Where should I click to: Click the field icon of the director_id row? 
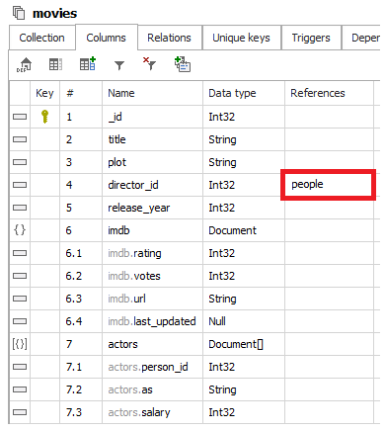point(20,185)
